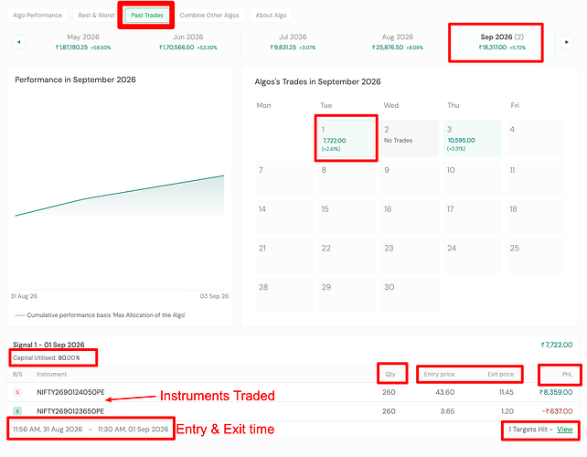This screenshot has height=457, width=587.
Task: Click the September 2 No Trades cell
Action: (410, 139)
